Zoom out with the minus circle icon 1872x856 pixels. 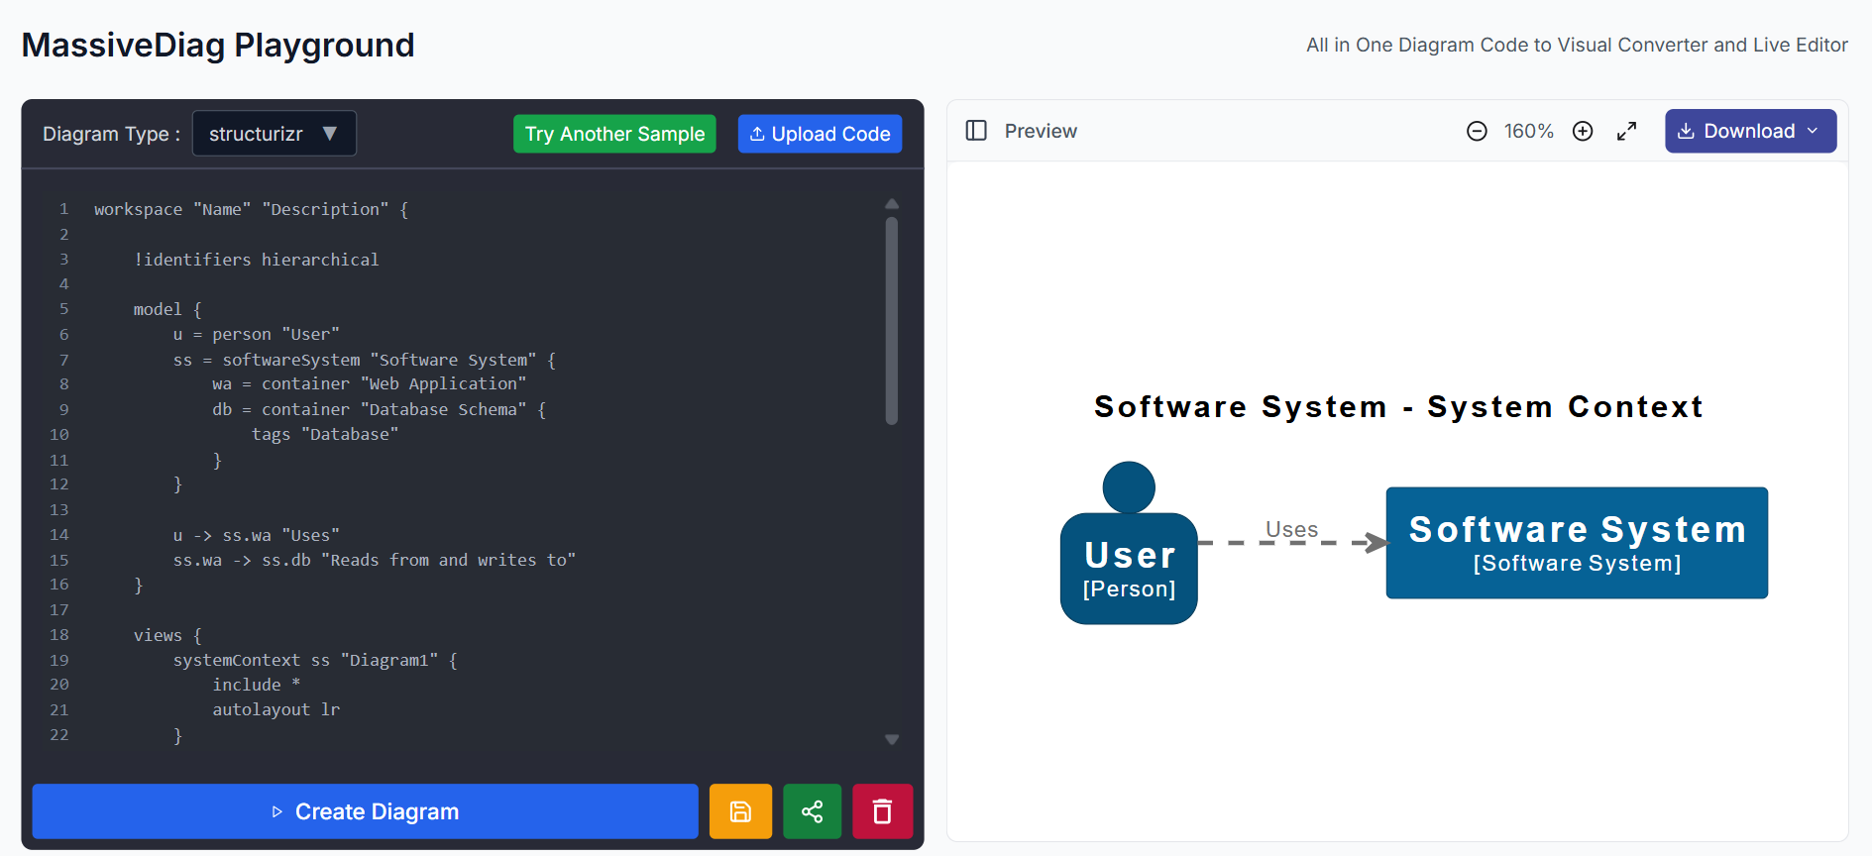[x=1477, y=131]
